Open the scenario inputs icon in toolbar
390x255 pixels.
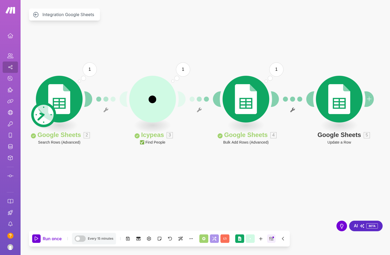(x=138, y=239)
